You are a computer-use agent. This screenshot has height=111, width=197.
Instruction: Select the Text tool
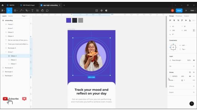[32, 10]
